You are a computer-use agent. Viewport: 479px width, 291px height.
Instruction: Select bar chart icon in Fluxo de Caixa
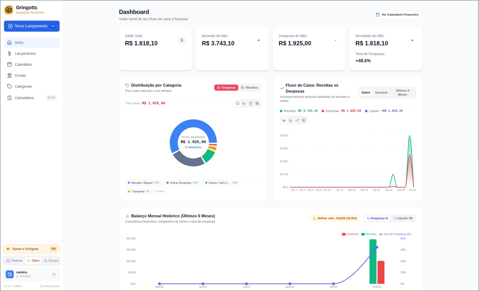[290, 120]
